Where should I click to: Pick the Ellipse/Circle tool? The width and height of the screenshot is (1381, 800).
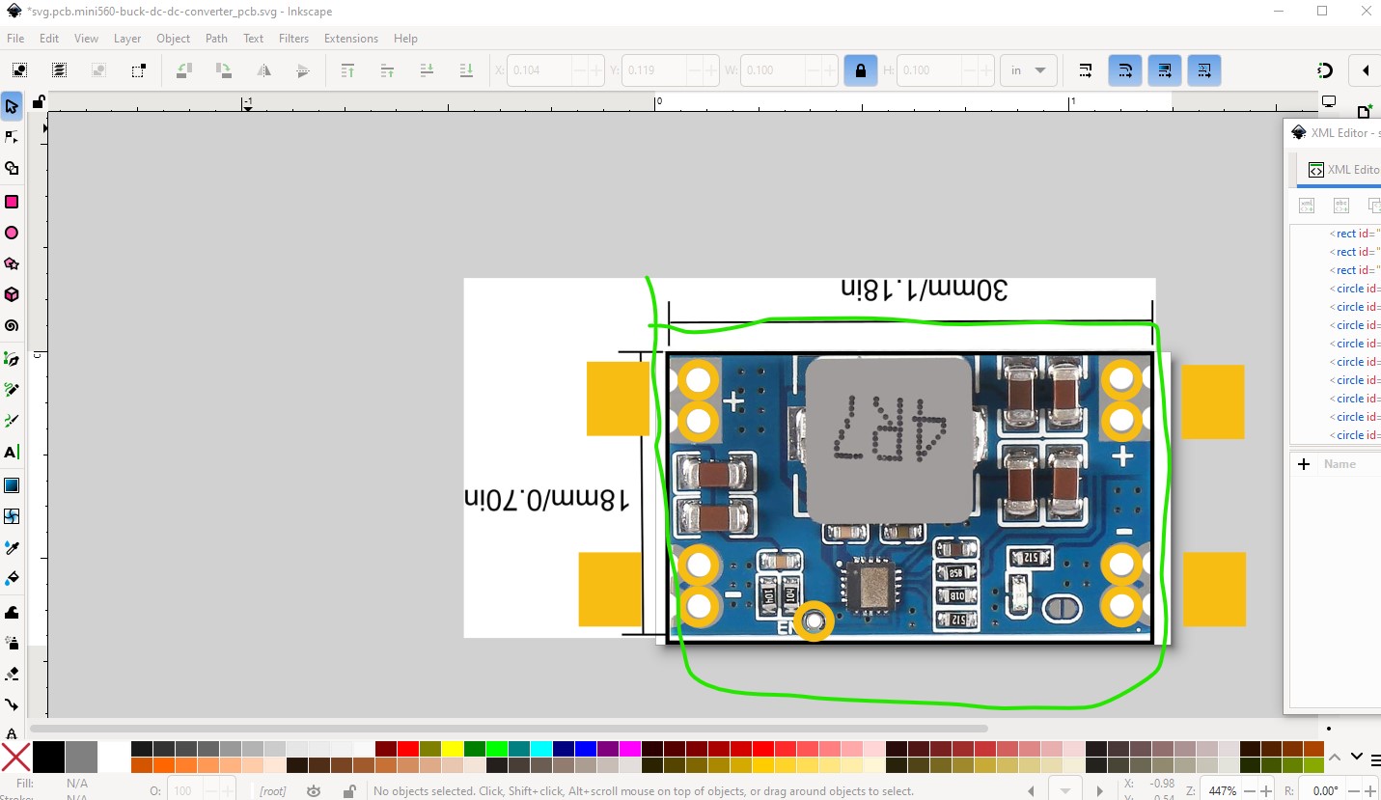pos(12,233)
